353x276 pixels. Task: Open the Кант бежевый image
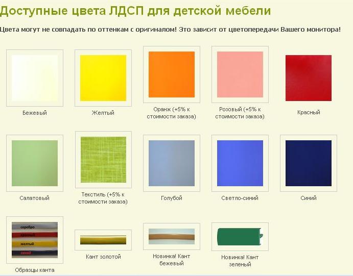point(172,236)
